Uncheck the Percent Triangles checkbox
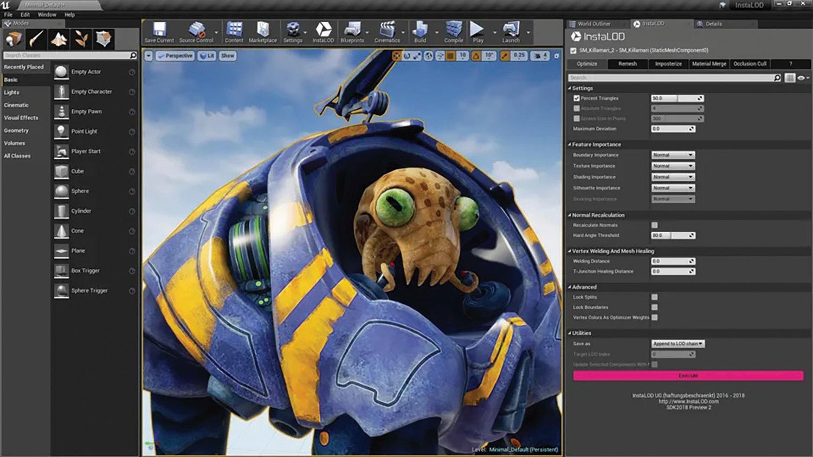Screen dimensions: 813x457 pos(577,99)
